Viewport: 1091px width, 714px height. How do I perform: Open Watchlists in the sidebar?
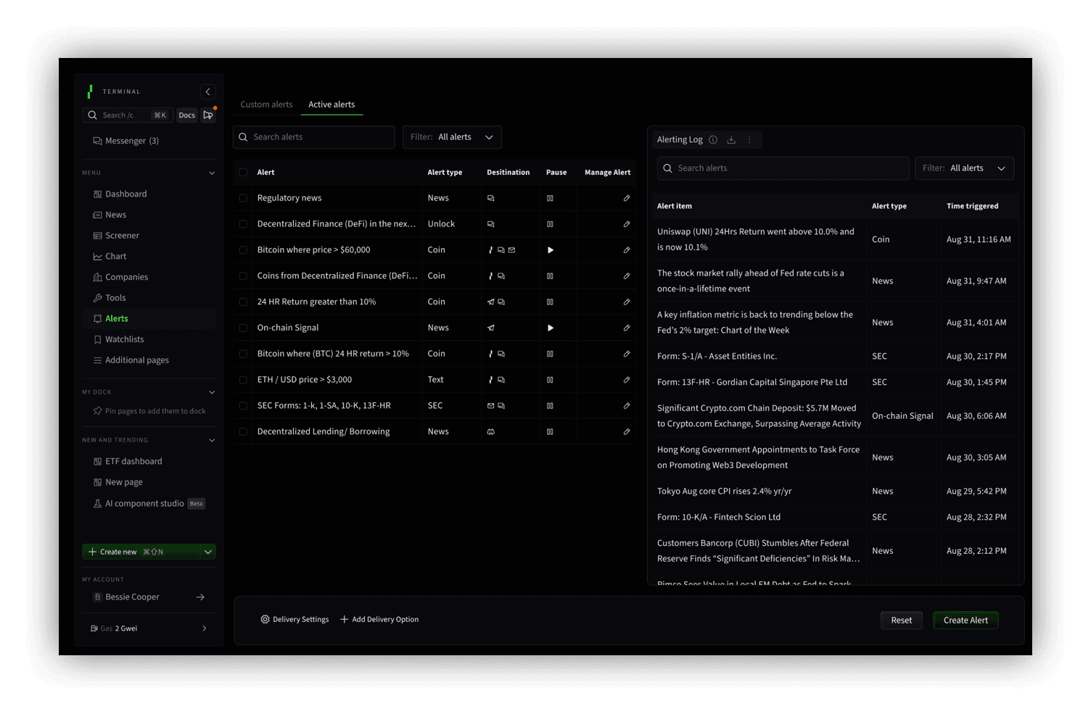point(118,339)
